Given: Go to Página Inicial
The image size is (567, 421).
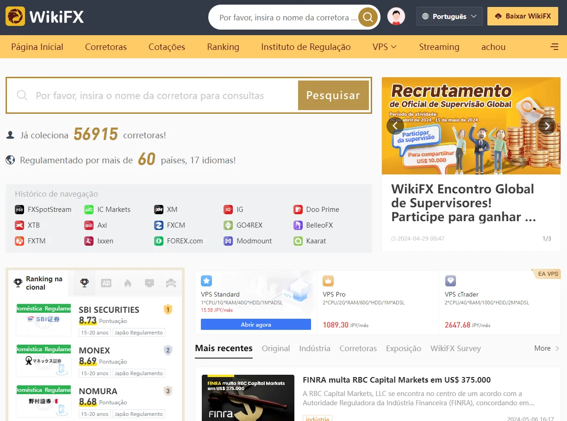Looking at the screenshot, I should pos(37,47).
